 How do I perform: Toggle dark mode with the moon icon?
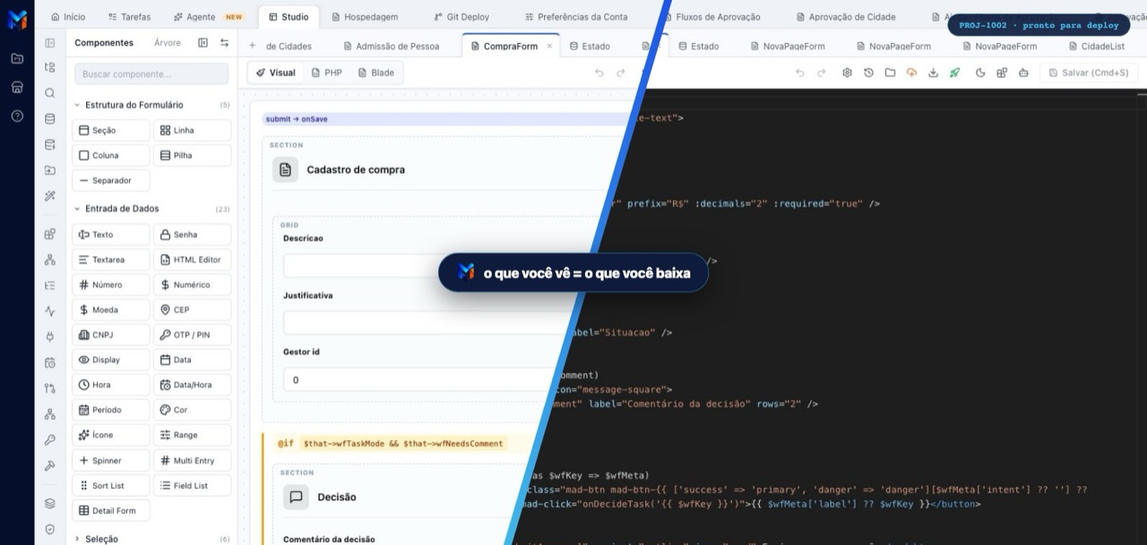click(x=980, y=72)
